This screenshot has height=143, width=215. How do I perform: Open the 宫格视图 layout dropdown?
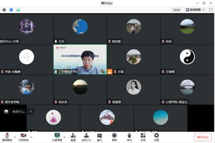[195, 10]
